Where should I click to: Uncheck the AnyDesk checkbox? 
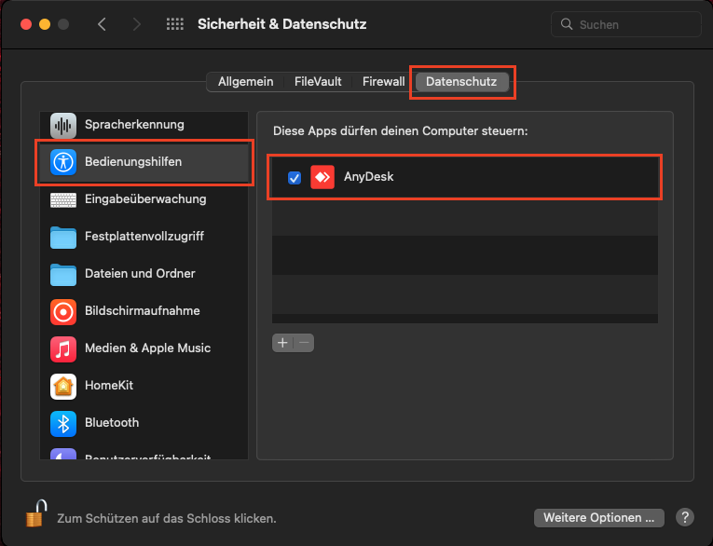295,177
